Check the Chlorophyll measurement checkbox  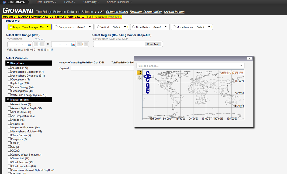click(x=9, y=158)
